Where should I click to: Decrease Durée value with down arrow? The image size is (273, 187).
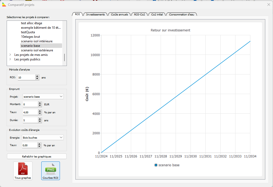click(40, 122)
